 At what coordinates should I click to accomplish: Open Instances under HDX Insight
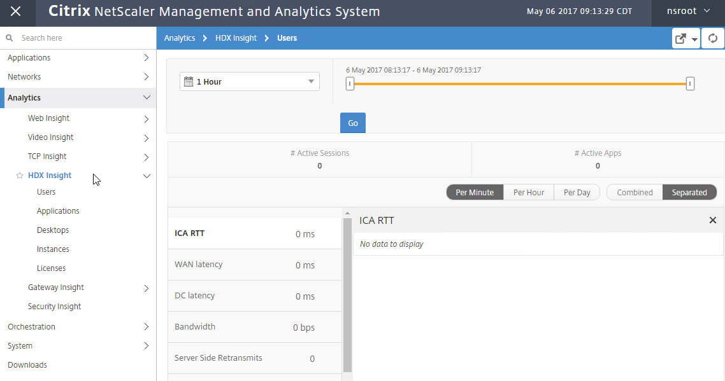coord(53,249)
